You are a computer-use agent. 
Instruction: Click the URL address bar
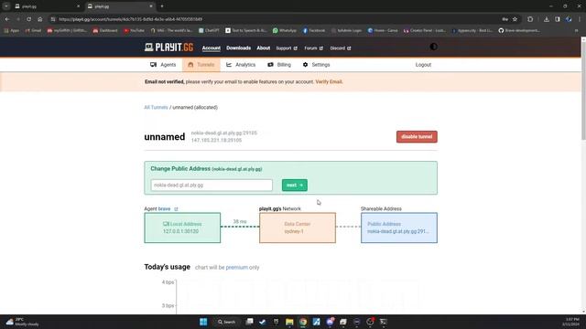[277, 19]
